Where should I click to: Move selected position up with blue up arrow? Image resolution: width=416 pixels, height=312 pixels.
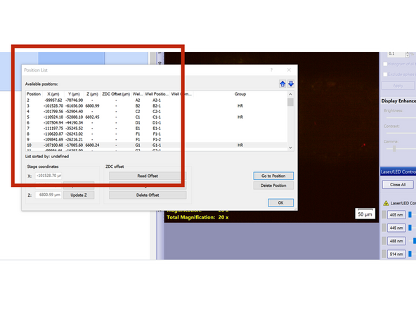282,84
